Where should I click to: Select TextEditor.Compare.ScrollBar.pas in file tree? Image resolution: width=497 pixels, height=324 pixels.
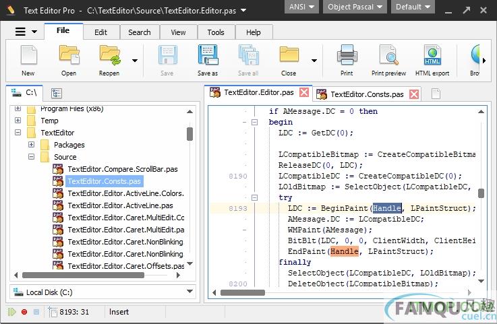coord(123,169)
